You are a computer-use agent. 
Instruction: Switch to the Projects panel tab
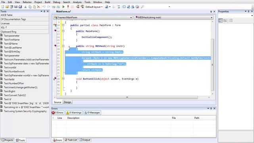click(7, 140)
